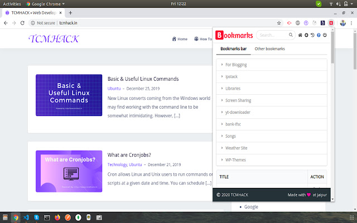357x223 pixels.
Task: Open Chrome three-dot menu
Action: coord(351,23)
